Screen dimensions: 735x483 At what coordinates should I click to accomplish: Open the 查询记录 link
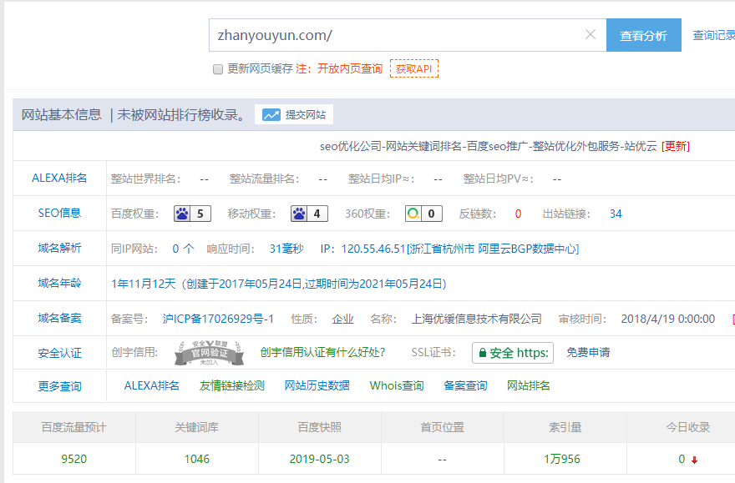click(x=714, y=35)
